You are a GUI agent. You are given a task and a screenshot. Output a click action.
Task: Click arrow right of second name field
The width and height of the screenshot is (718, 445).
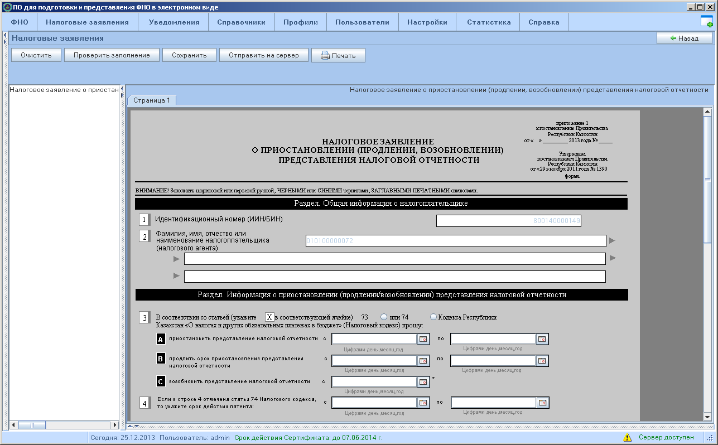(612, 258)
